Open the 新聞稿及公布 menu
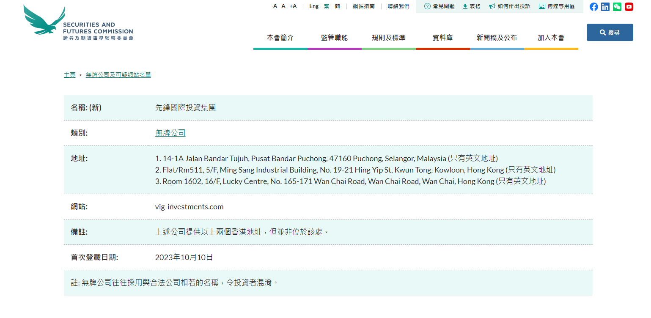 (497, 38)
